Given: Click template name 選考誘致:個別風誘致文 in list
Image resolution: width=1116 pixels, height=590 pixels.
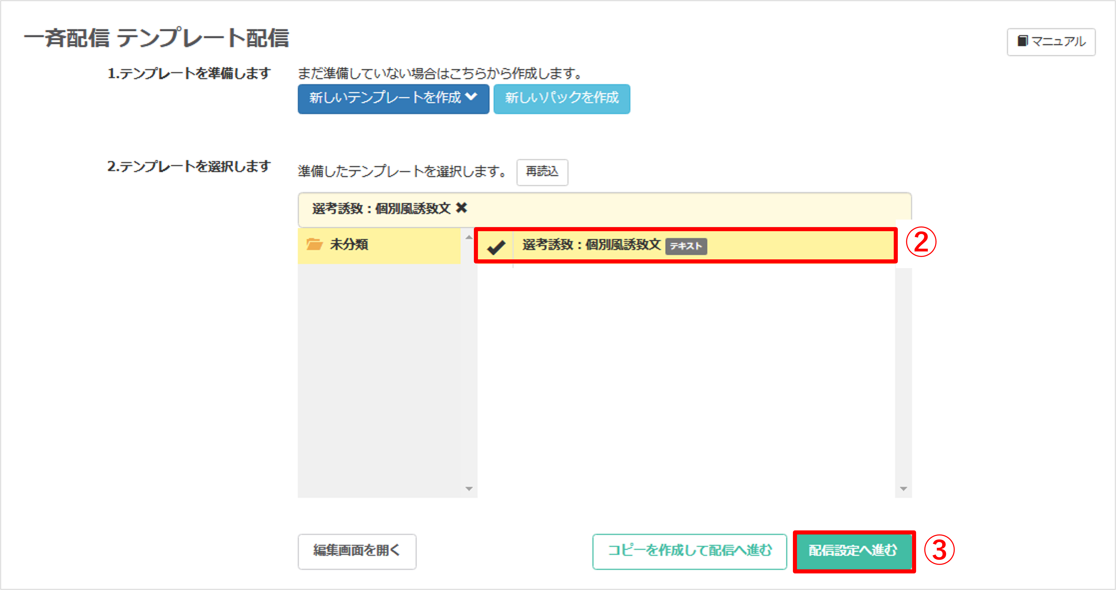Looking at the screenshot, I should [x=591, y=245].
